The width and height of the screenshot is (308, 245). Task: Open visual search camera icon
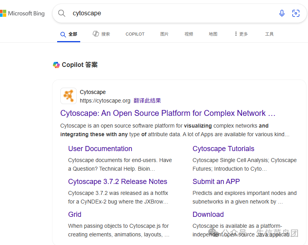pos(295,13)
